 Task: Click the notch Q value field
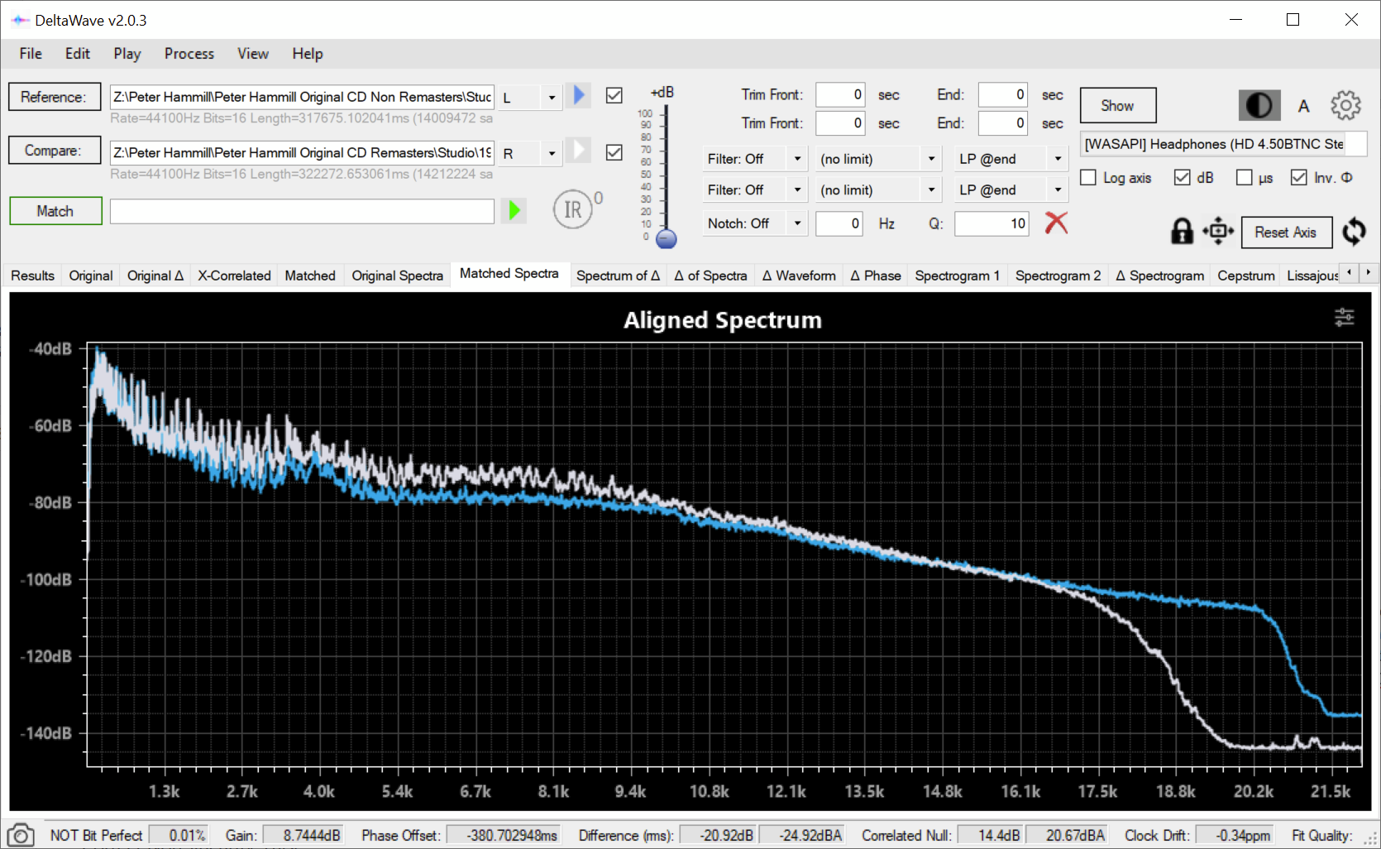pos(992,223)
